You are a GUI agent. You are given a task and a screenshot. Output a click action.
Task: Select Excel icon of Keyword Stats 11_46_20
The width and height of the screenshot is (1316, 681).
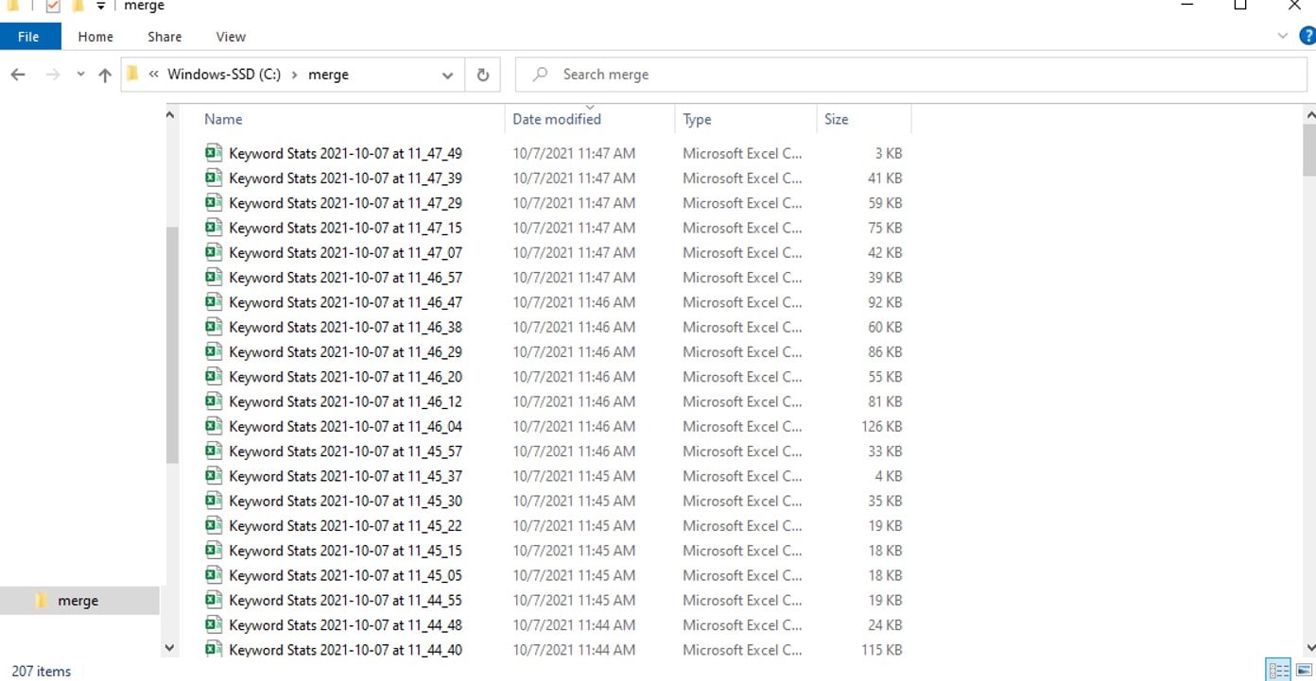214,377
